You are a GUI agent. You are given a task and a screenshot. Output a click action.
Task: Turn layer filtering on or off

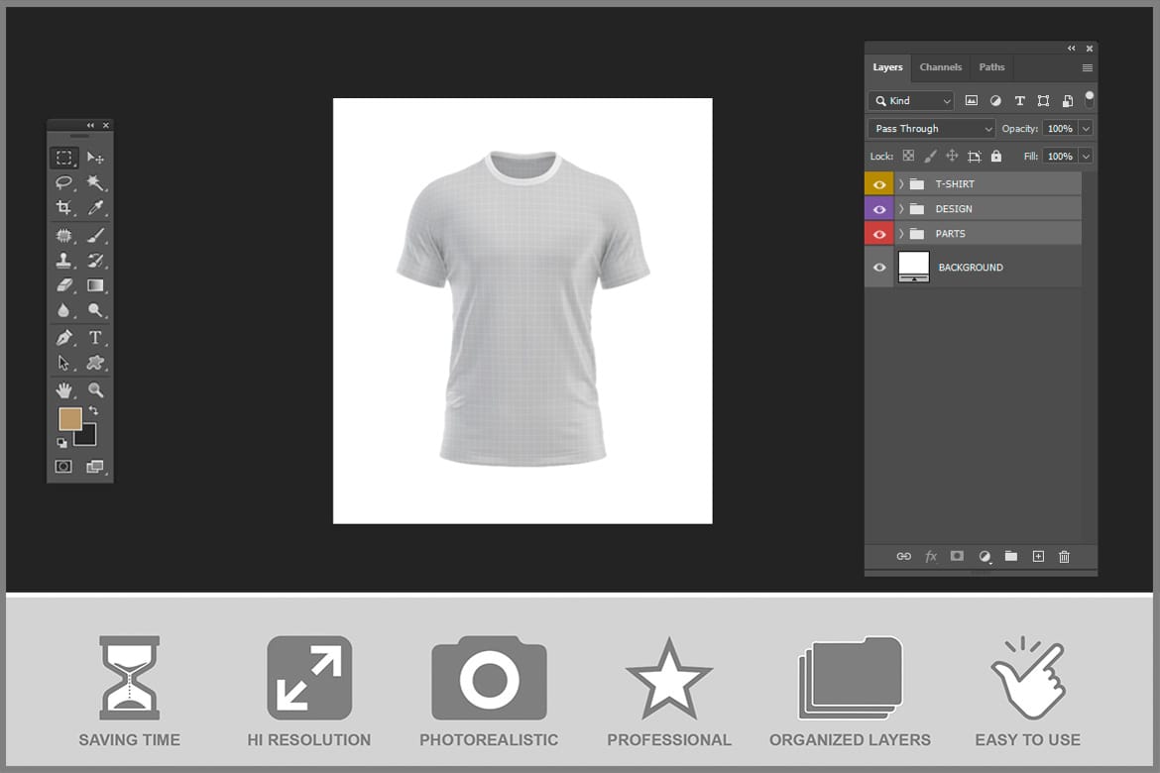tap(1089, 98)
